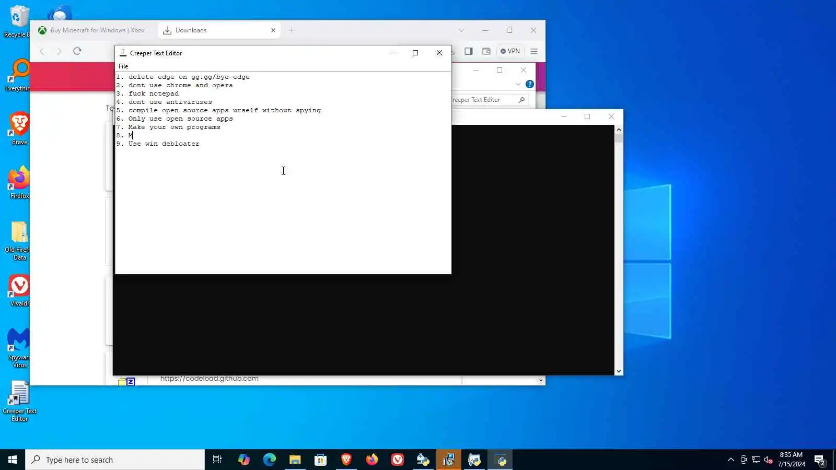Switch to the Buy Minecraft for Windows tab
836x470 pixels.
click(92, 30)
